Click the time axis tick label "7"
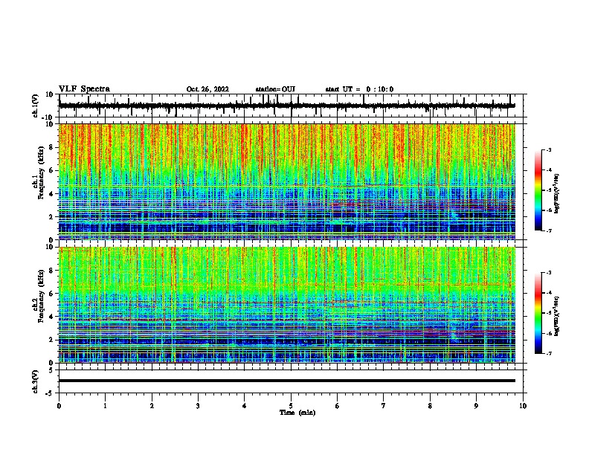Viewport: 589px width, 455px height. (384, 406)
